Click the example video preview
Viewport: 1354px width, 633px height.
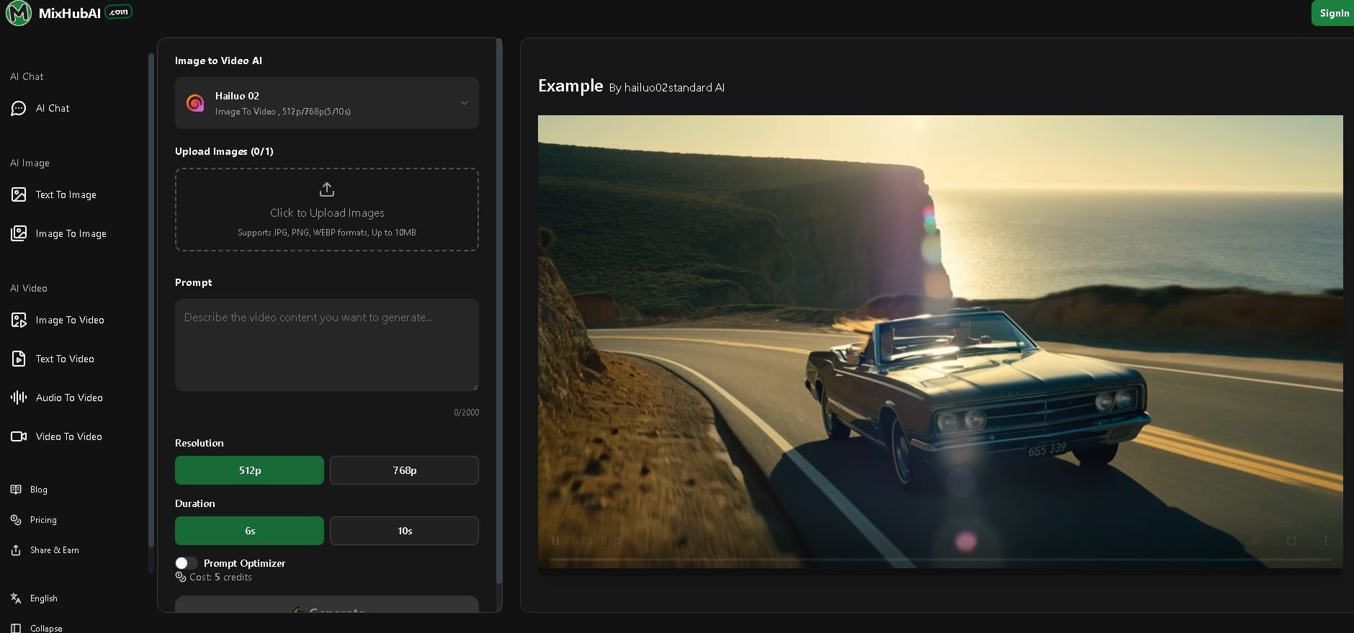pos(940,341)
